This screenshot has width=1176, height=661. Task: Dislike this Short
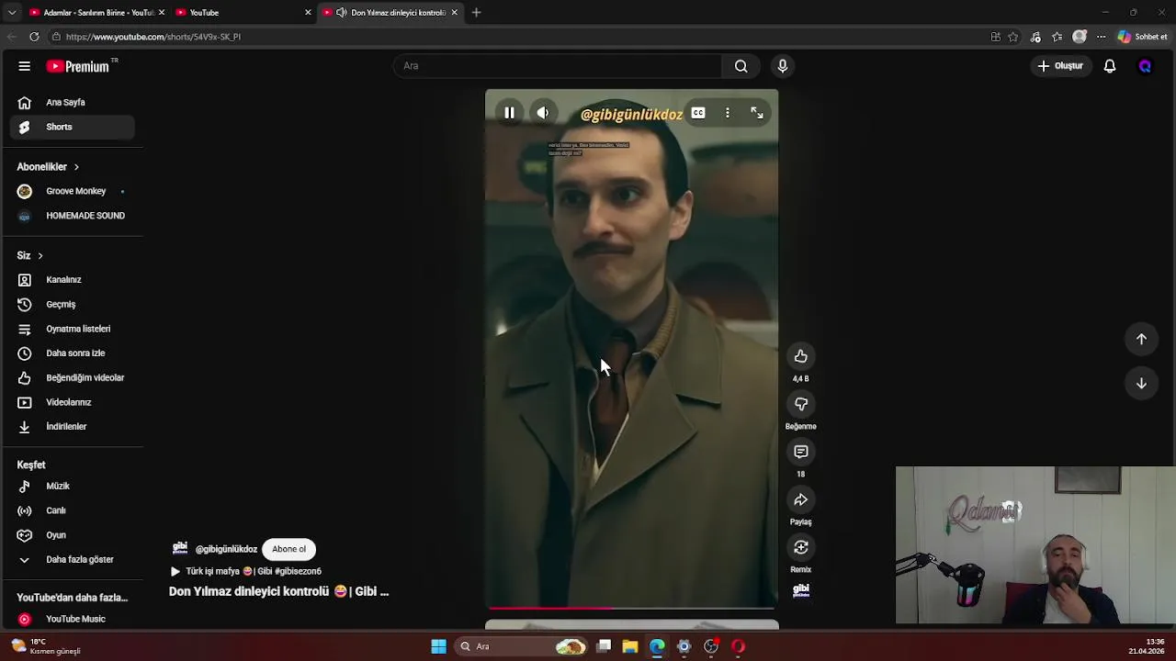(x=801, y=404)
